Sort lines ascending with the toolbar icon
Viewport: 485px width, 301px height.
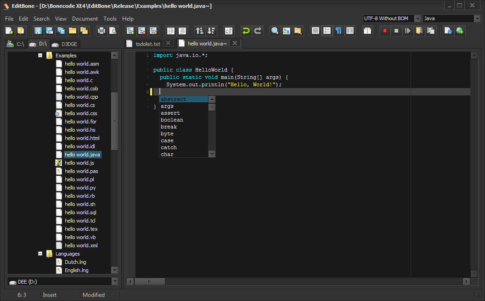tap(200, 31)
